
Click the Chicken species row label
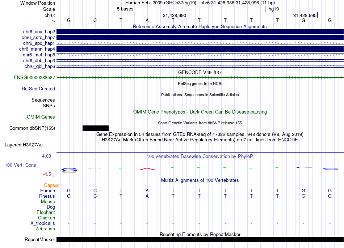pos(46,218)
